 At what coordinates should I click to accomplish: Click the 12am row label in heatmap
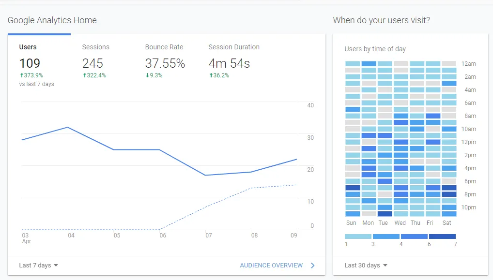pyautogui.click(x=468, y=64)
